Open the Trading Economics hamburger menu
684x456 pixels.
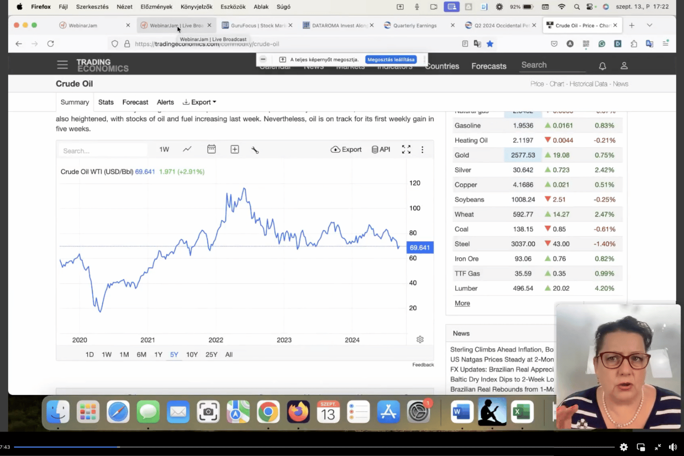[x=62, y=65]
